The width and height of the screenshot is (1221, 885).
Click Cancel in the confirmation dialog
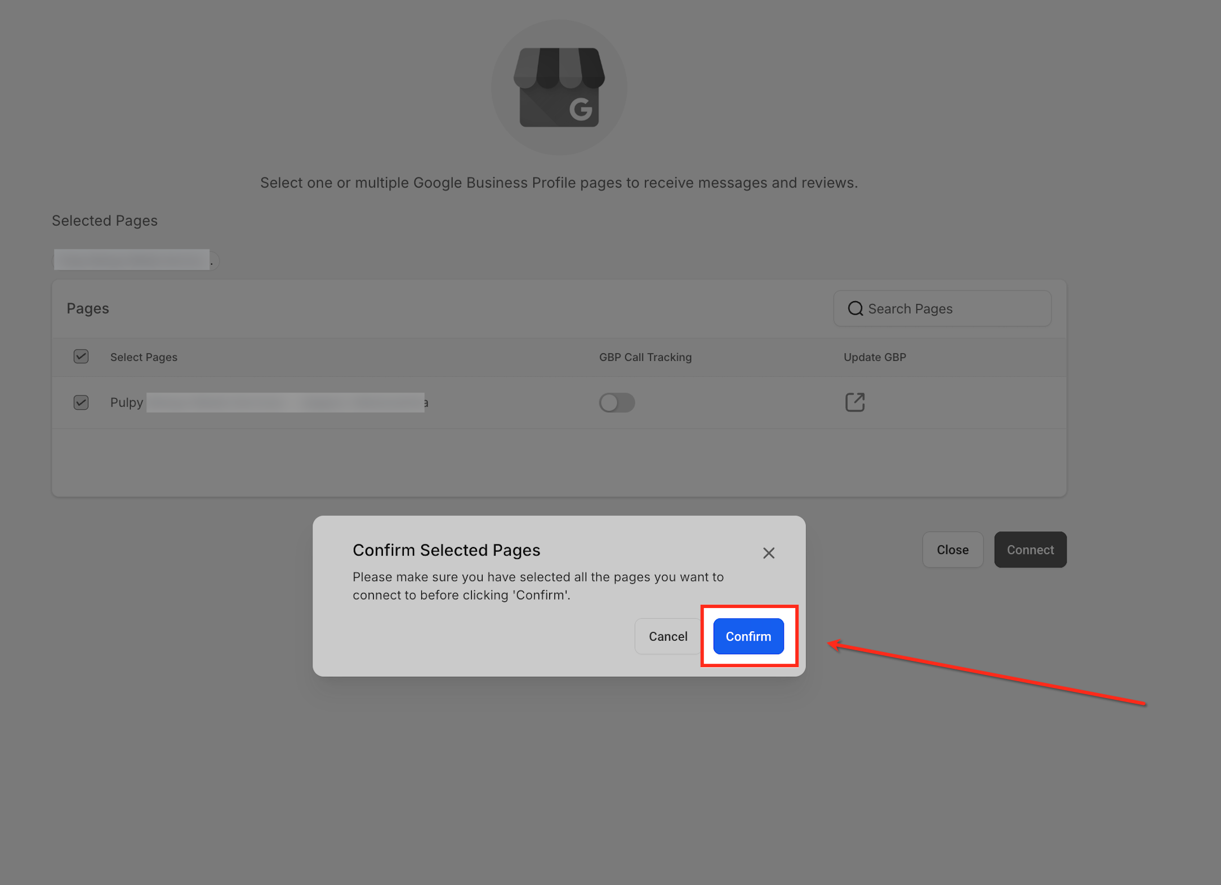tap(667, 636)
